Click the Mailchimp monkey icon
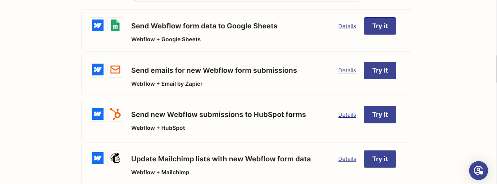The width and height of the screenshot is (497, 184). tap(115, 158)
